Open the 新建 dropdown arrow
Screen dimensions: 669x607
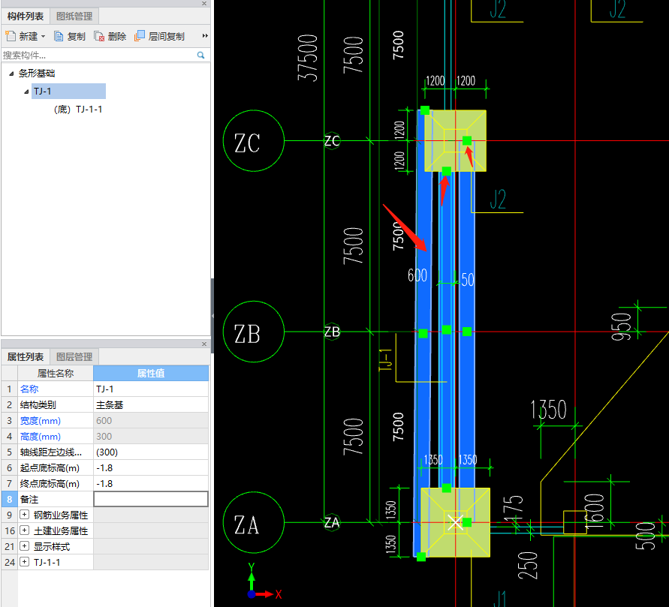[x=43, y=37]
